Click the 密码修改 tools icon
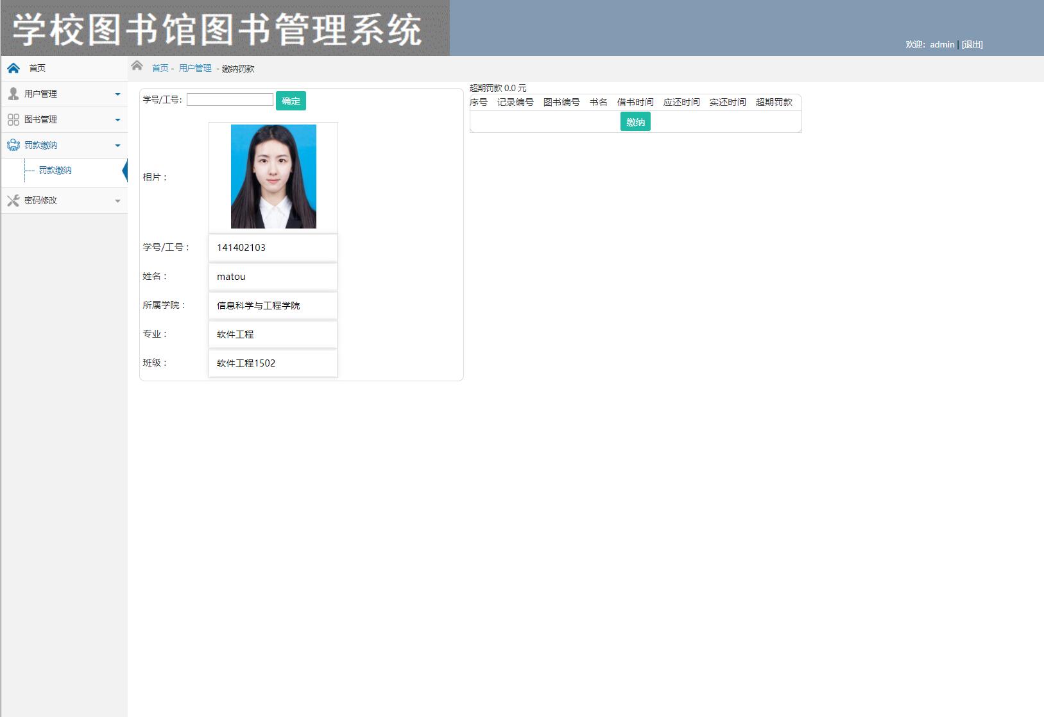 [x=13, y=200]
